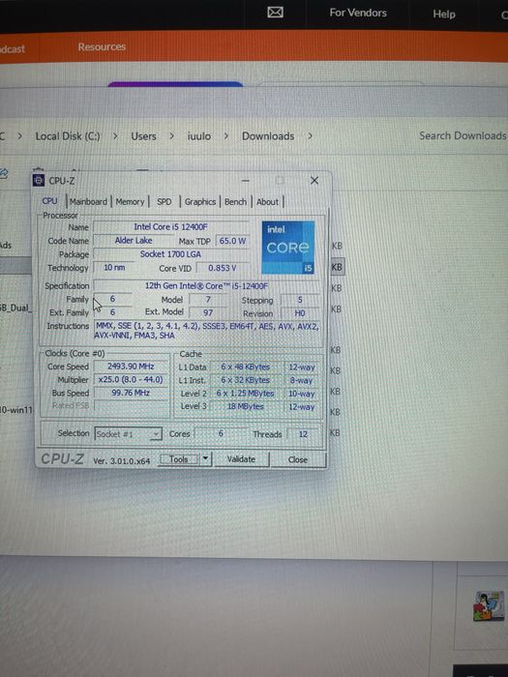
Task: Click the desktop application icon at bottom right
Action: point(488,605)
